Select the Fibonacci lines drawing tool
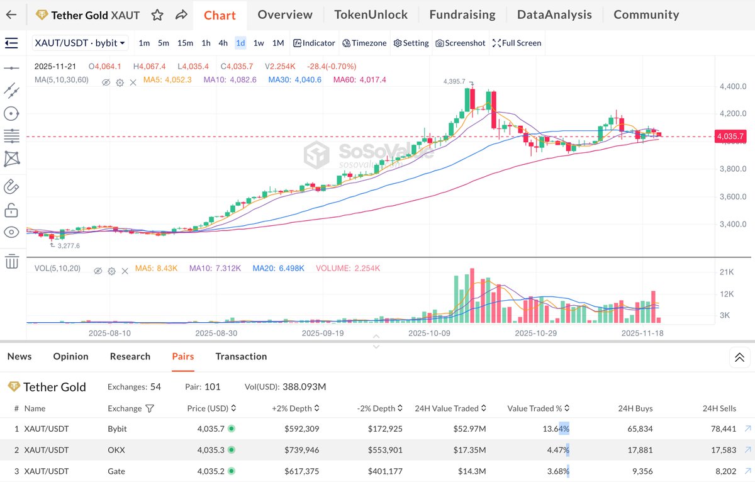This screenshot has width=755, height=482. pyautogui.click(x=11, y=136)
